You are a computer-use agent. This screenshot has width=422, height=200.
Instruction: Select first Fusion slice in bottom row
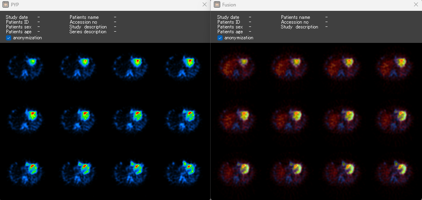click(x=236, y=172)
